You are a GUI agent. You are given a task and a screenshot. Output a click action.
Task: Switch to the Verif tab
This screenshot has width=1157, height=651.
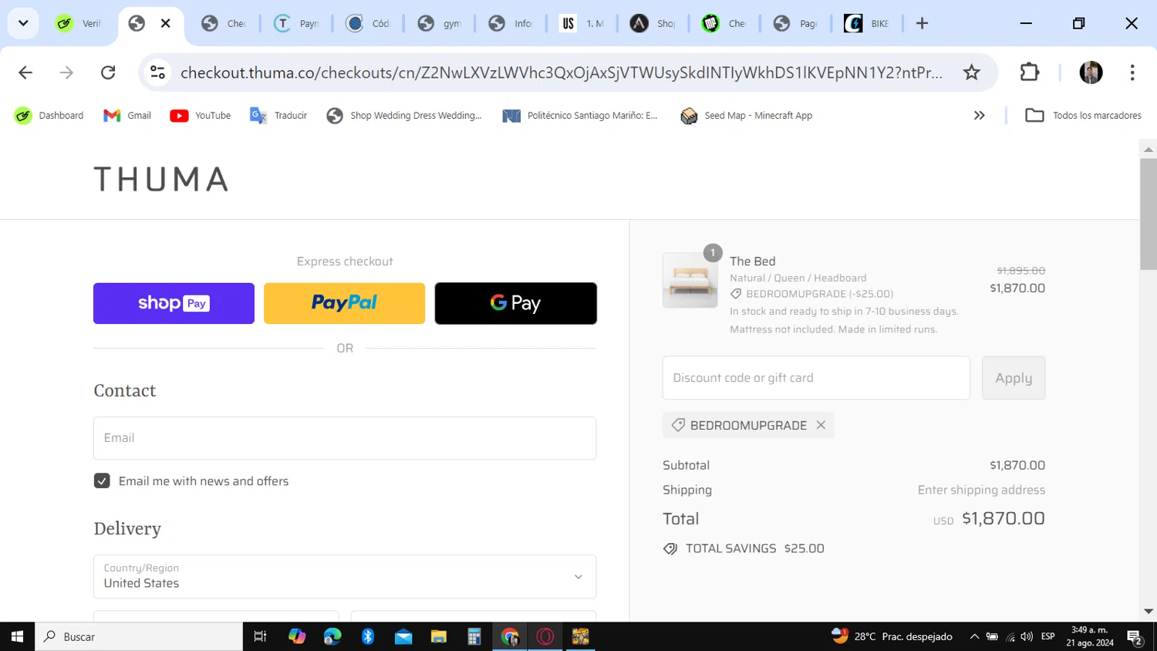[x=79, y=23]
